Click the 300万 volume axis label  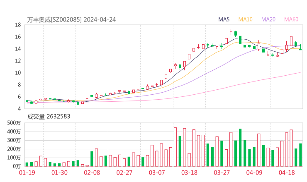(14, 140)
